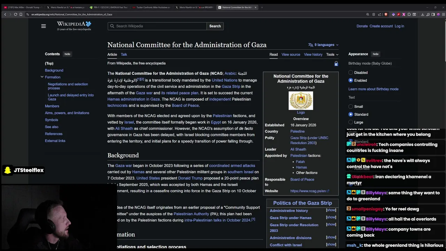Open the pink X extension icon
Image resolution: width=446 pixels, height=251 pixels.
pyautogui.click(x=404, y=14)
